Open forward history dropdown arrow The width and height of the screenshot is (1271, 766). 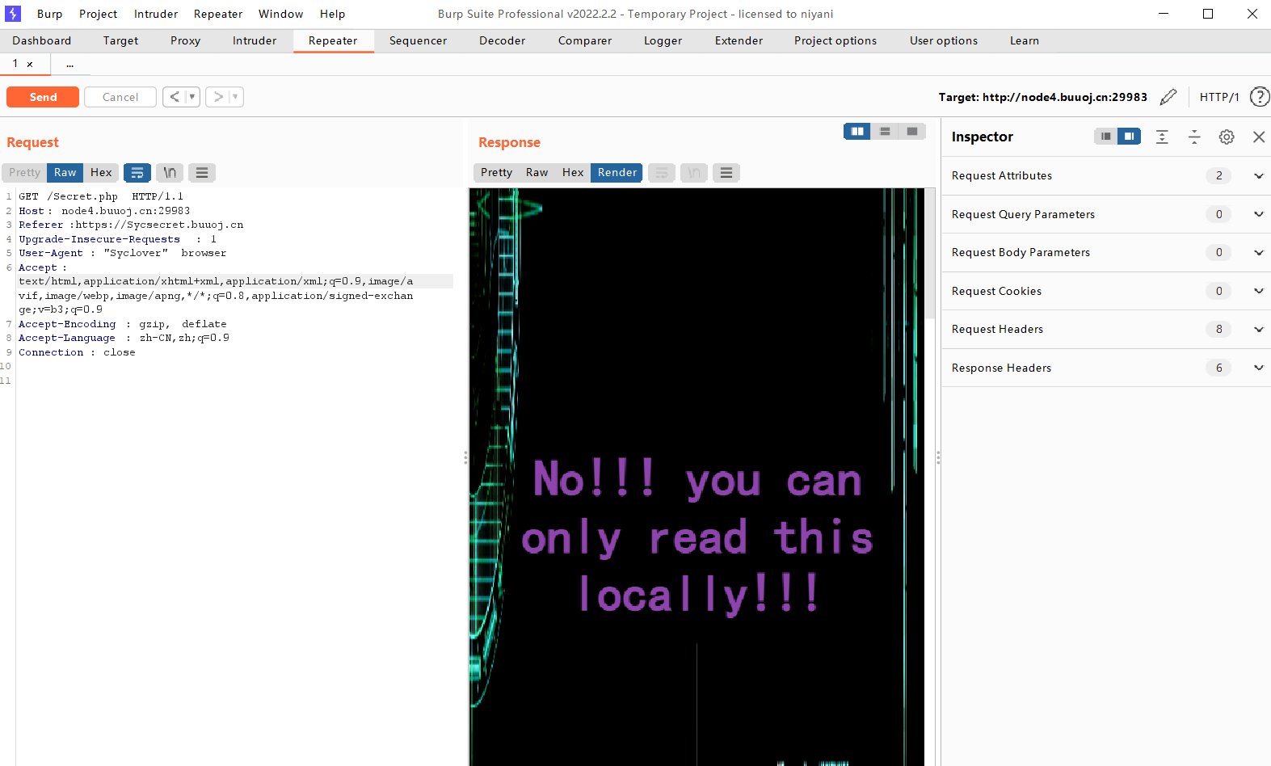point(235,97)
